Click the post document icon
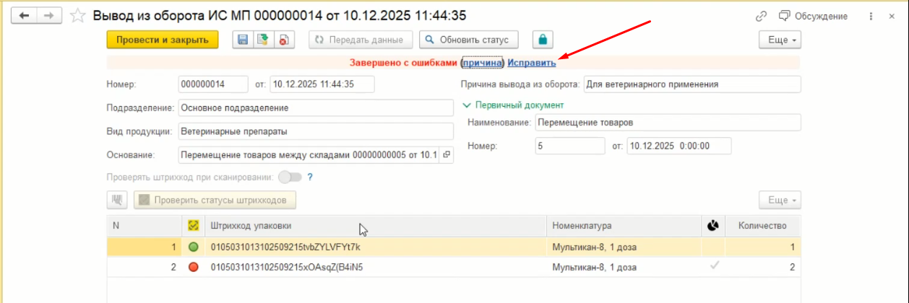 coord(263,40)
